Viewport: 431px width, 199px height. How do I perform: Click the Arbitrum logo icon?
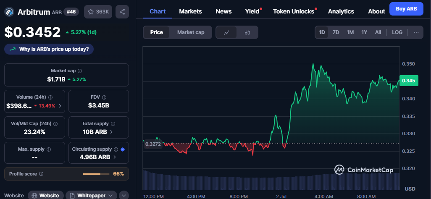(x=10, y=12)
